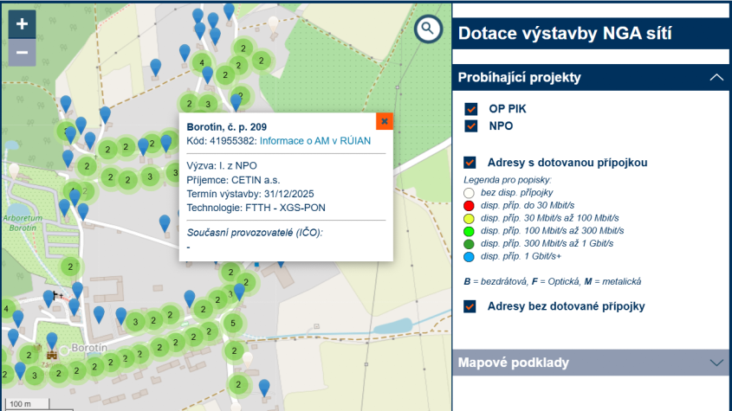Zoom out of the map
The image size is (732, 411).
pos(22,53)
